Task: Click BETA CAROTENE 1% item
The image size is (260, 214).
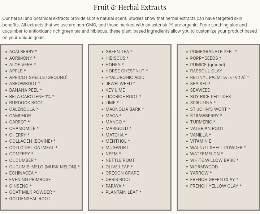Action: point(32,96)
